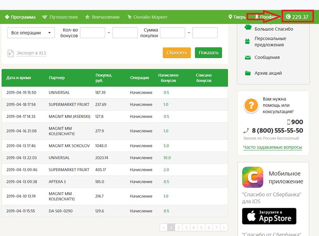
Task: Go to page 2 of results
Action: (179, 228)
